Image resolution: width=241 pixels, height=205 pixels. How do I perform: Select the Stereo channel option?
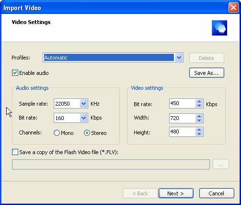pyautogui.click(x=87, y=133)
